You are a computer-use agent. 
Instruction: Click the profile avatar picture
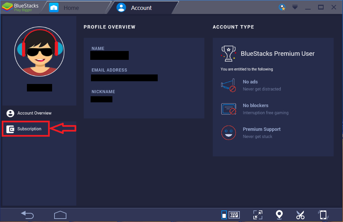coord(40,52)
